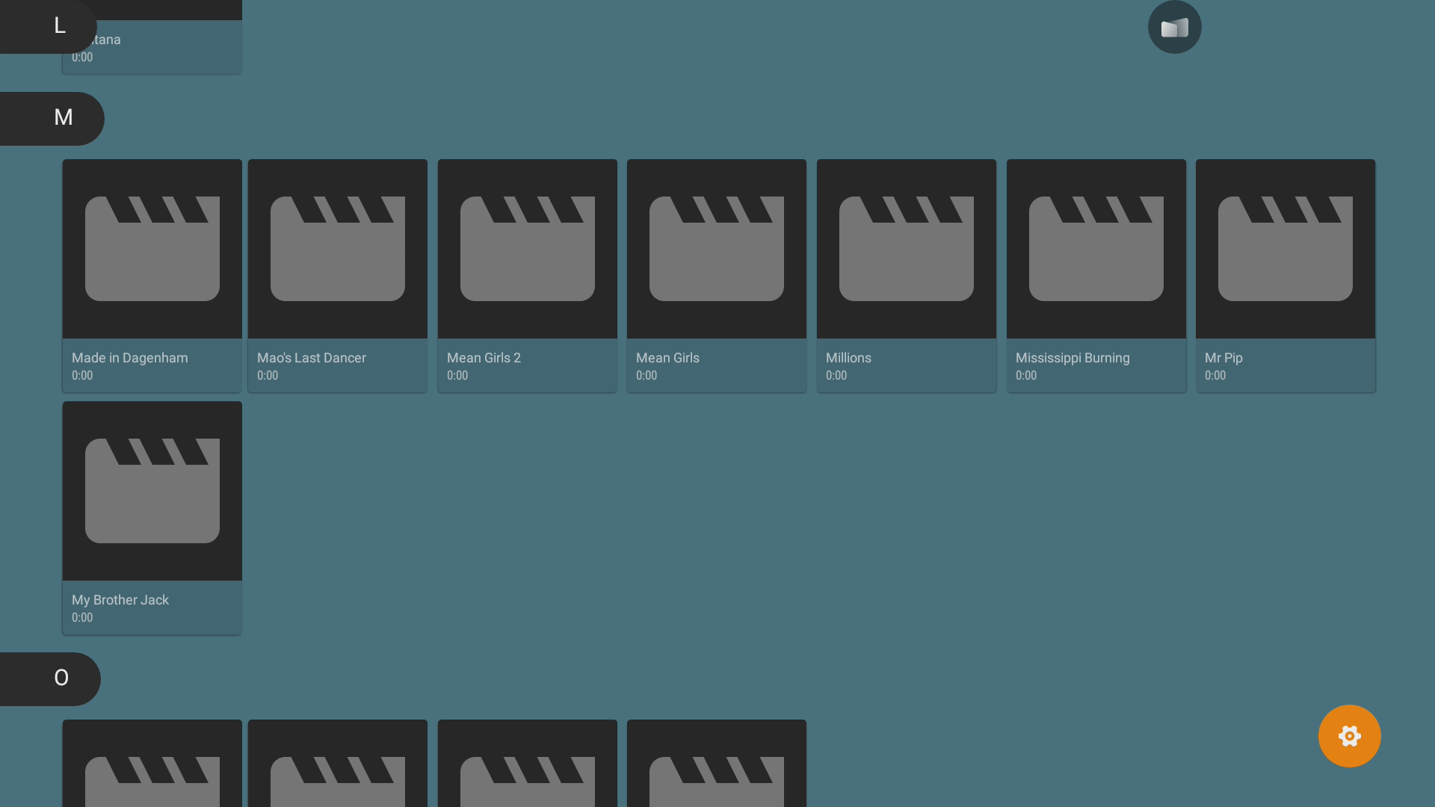
Task: Open Mao's Last Dancer clapperboard thumbnail
Action: coord(338,249)
